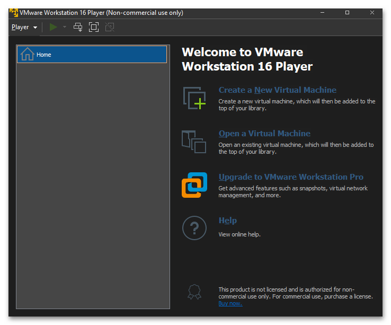Minimize the VMware Player window

(323, 13)
